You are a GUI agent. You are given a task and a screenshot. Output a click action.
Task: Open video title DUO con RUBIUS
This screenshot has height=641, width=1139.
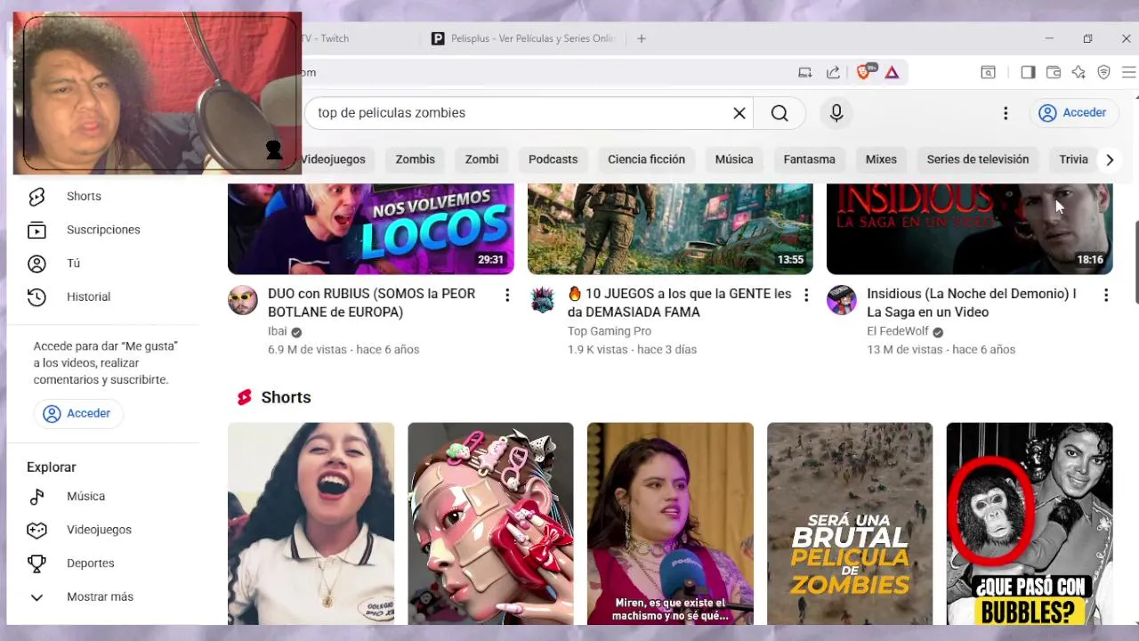(x=372, y=303)
